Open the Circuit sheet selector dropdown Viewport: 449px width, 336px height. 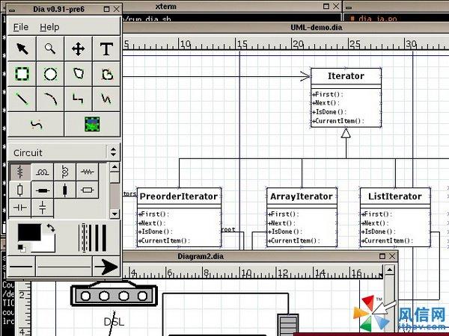(64, 152)
